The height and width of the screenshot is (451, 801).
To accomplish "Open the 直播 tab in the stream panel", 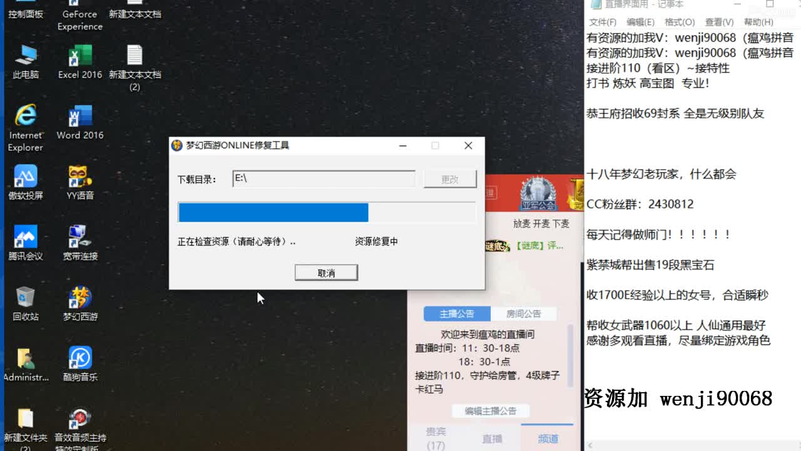I will coord(492,438).
